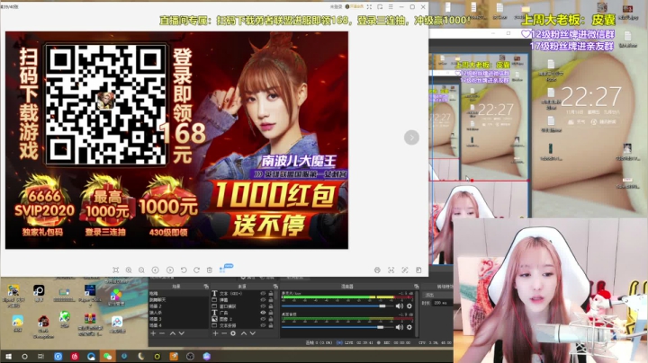Show next picture with the right arrow button

(411, 137)
